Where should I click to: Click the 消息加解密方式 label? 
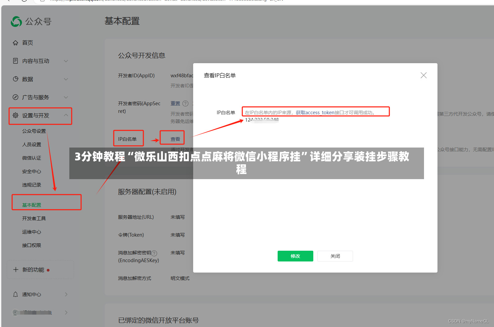pyautogui.click(x=135, y=278)
